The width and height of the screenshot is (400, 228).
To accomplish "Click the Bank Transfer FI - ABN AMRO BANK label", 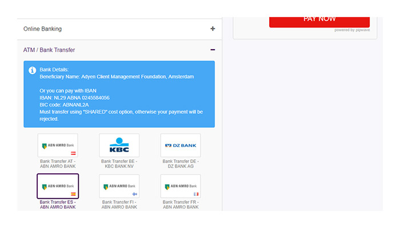I will point(119,204).
